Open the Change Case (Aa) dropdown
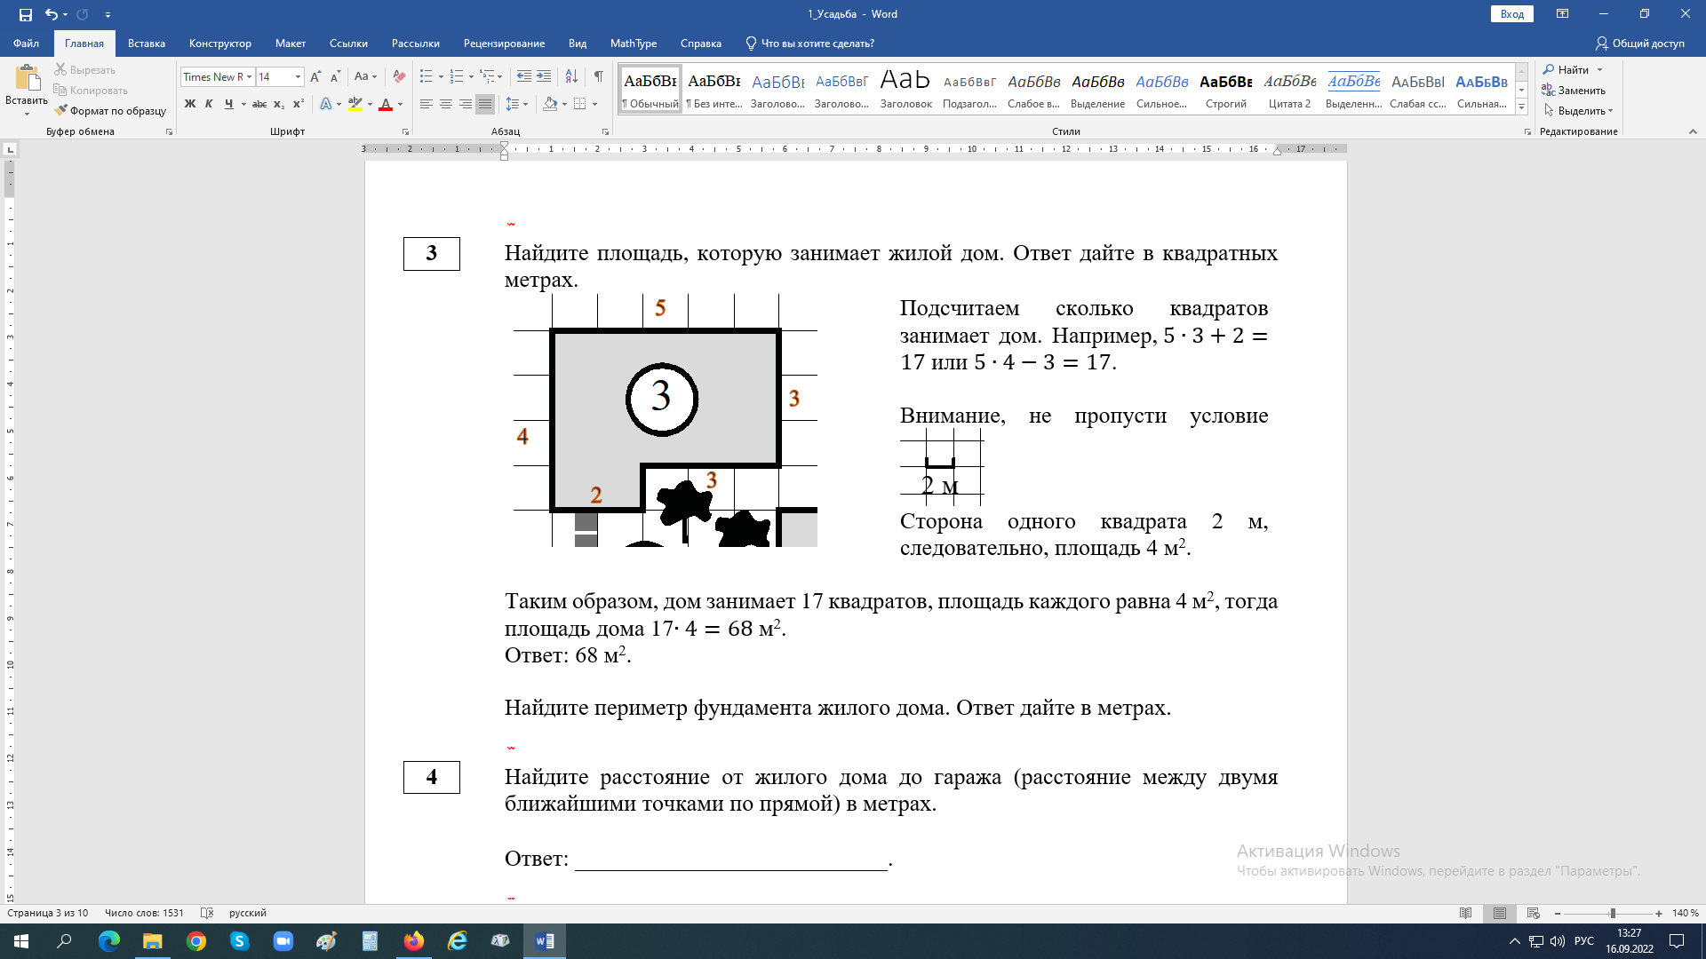 click(x=365, y=77)
